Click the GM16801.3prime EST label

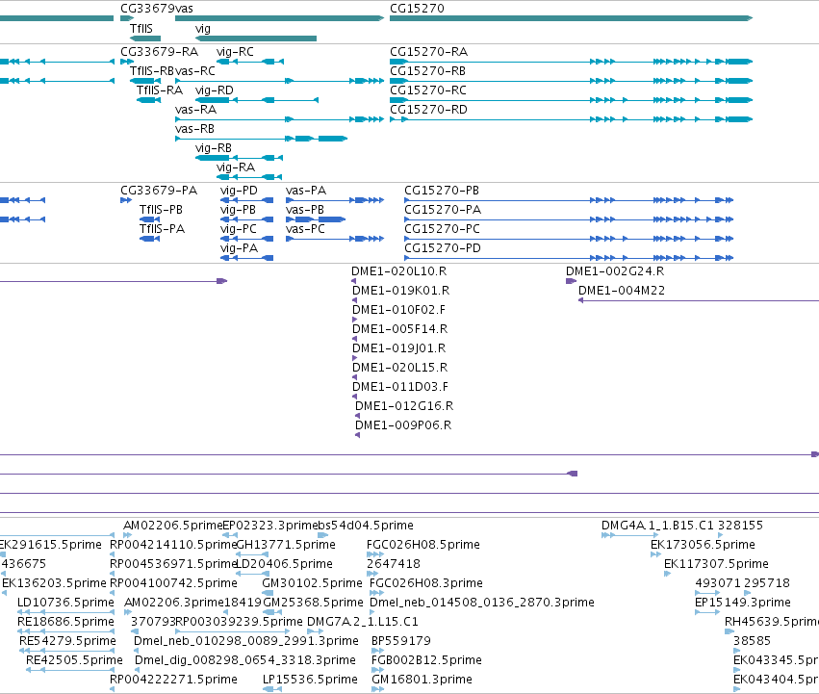click(422, 680)
